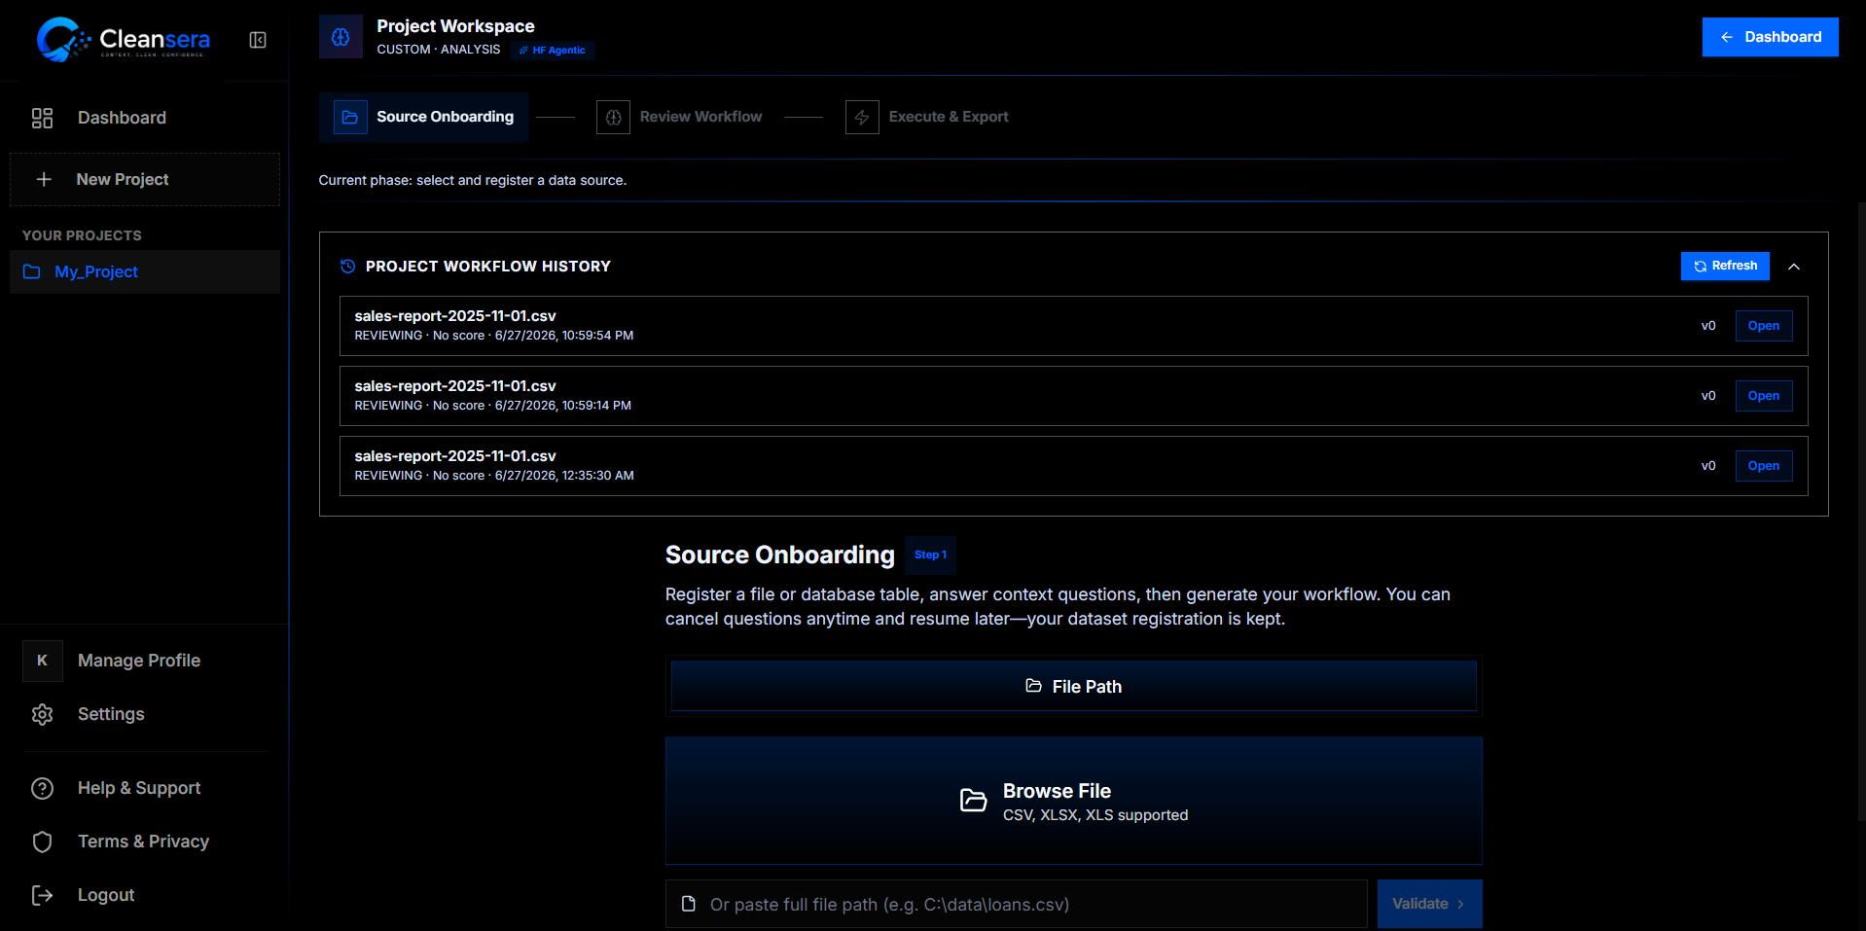Click the Source Onboarding folder icon
Image resolution: width=1866 pixels, height=931 pixels.
(350, 117)
